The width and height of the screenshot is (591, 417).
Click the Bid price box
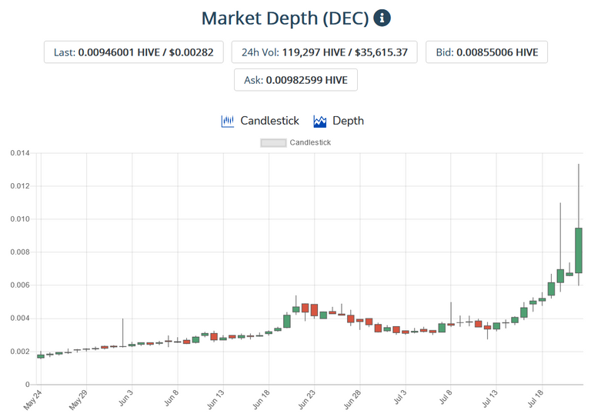486,52
